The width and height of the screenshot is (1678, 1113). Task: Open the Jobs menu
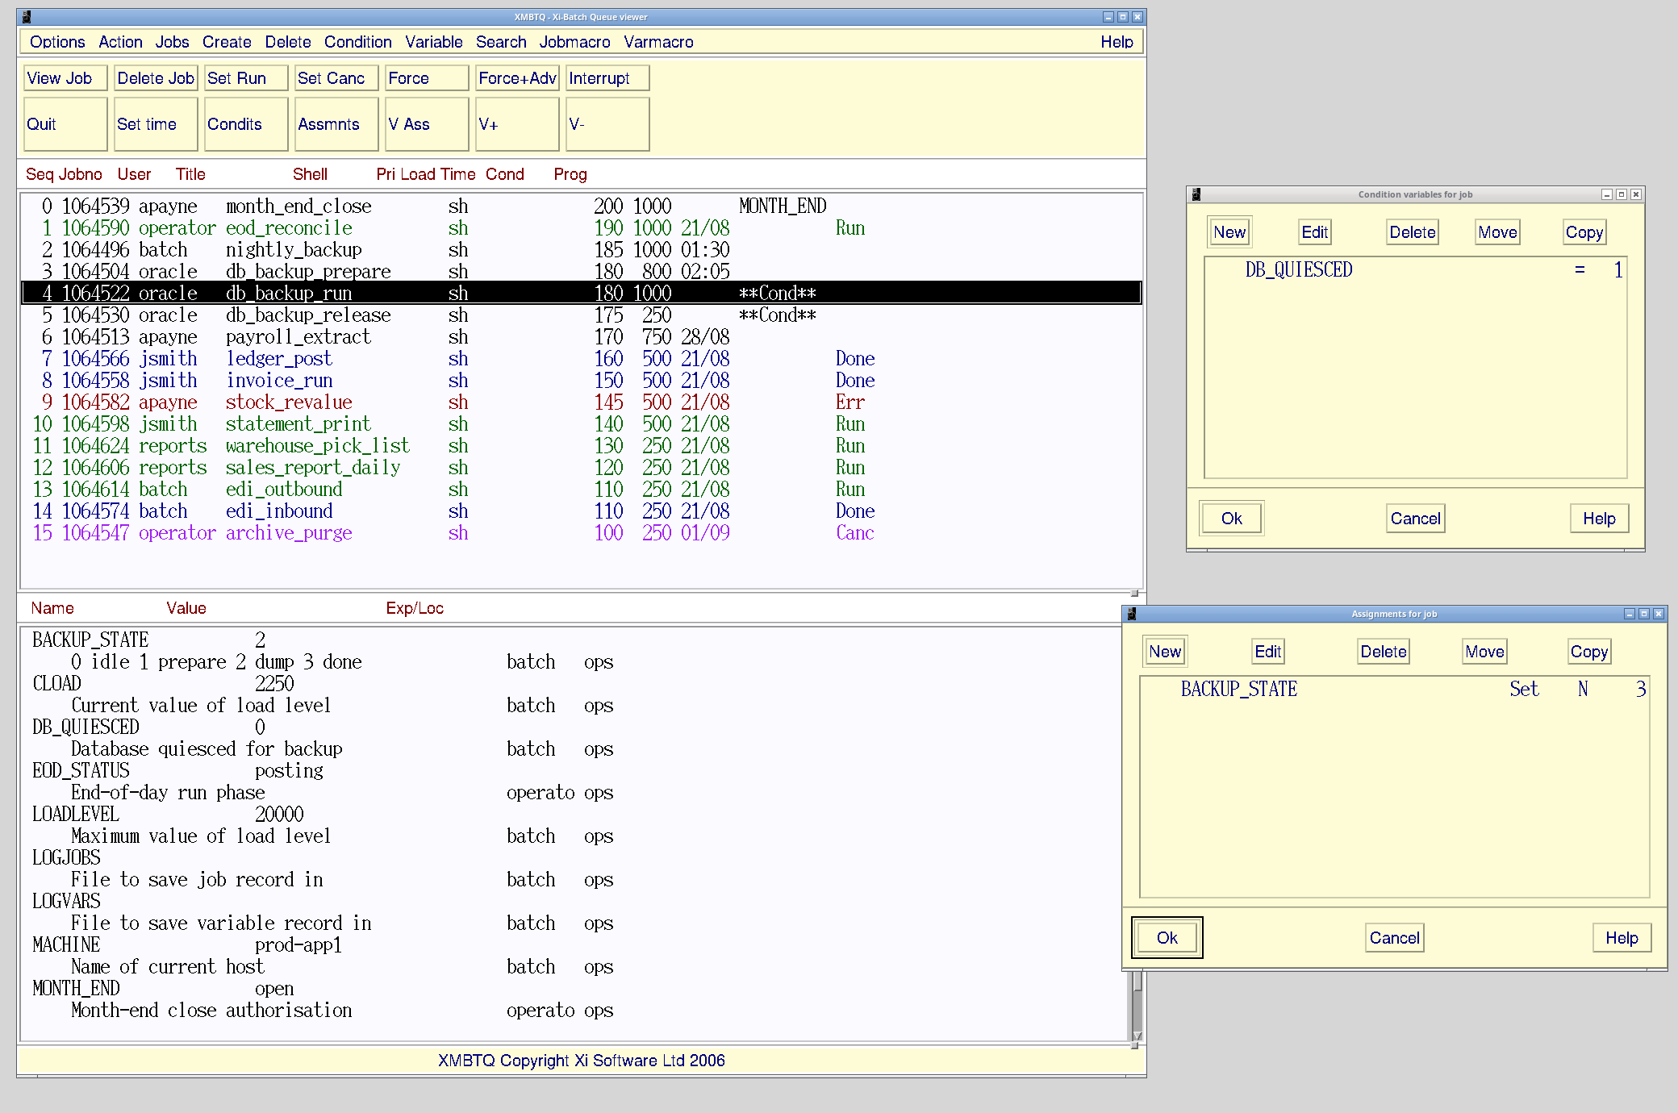click(172, 42)
